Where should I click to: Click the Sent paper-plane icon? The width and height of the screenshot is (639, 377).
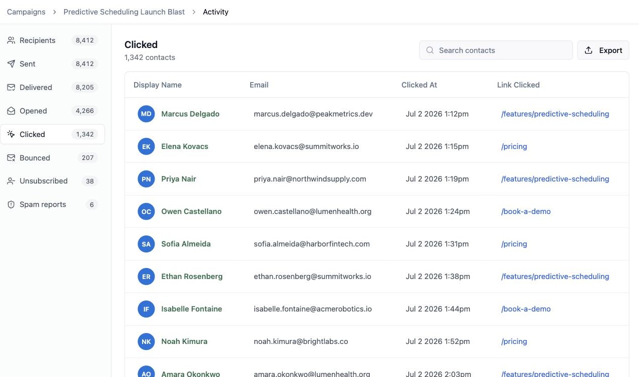(x=11, y=64)
